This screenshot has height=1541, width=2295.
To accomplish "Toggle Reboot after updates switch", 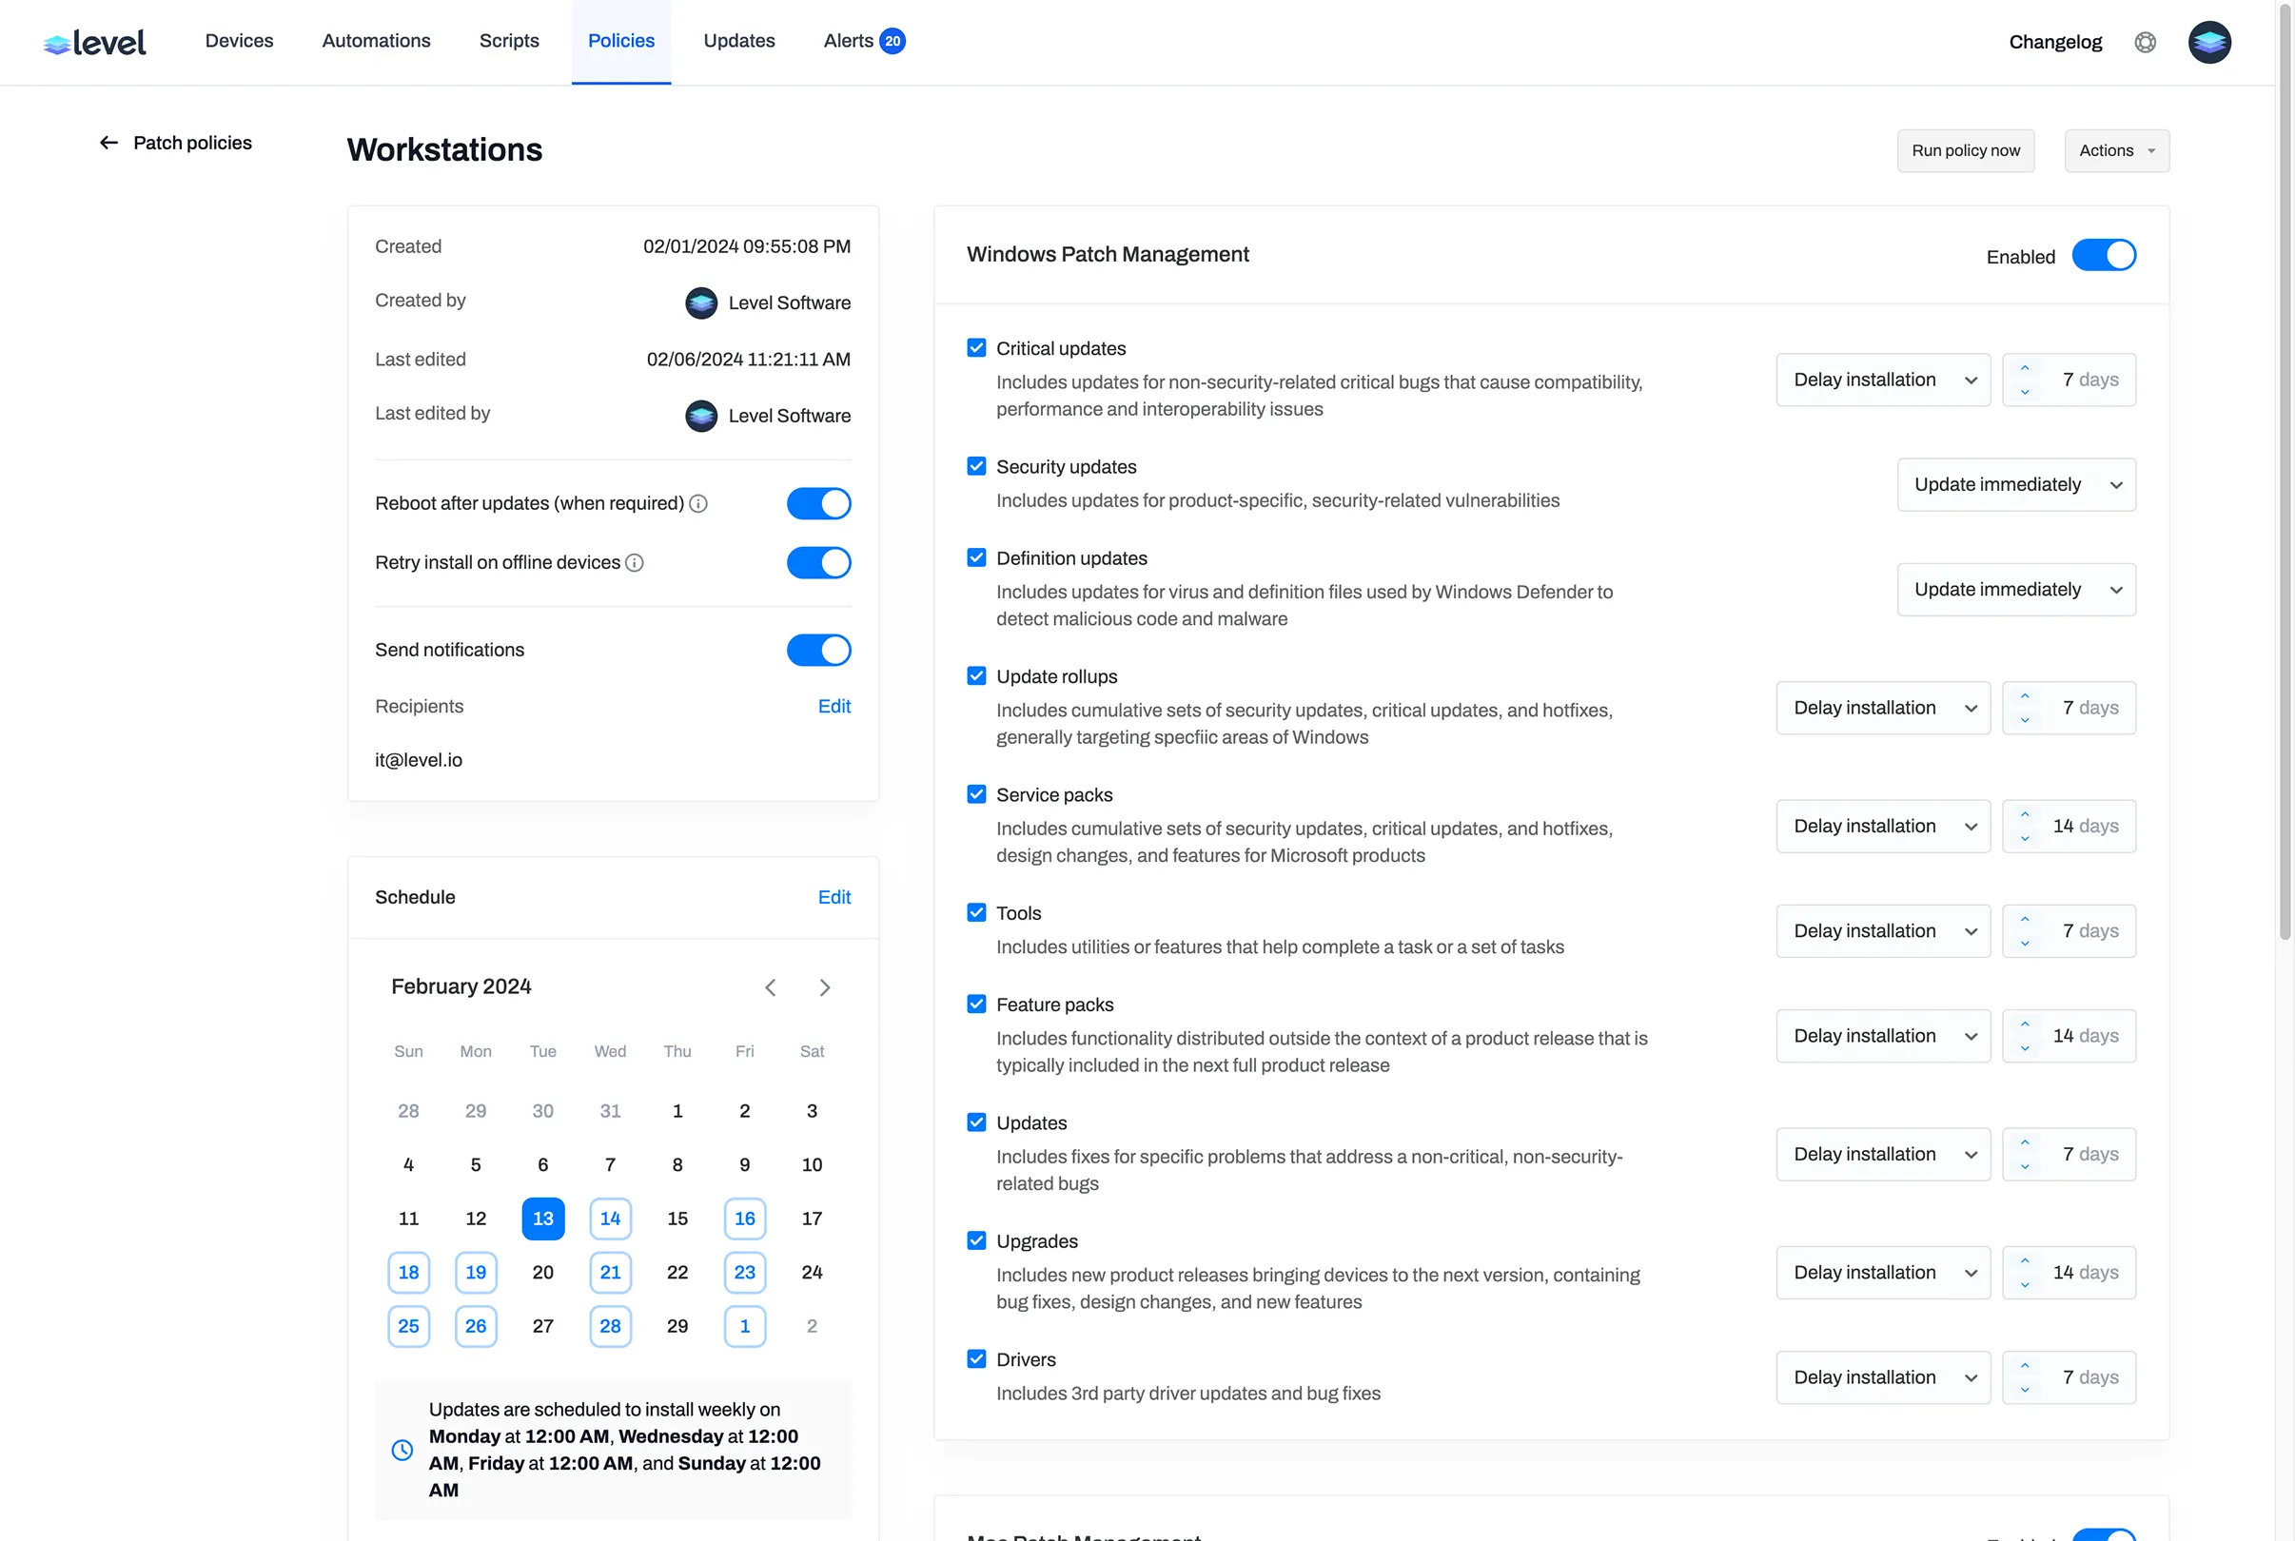I will pos(817,504).
